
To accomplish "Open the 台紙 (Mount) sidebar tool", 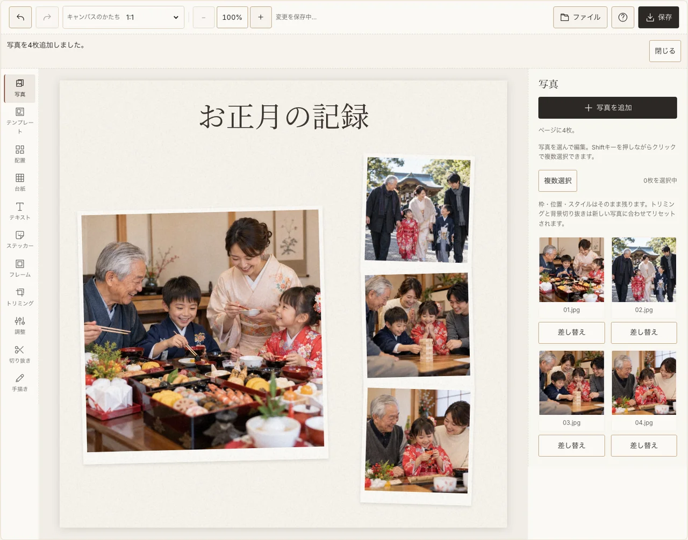I will pyautogui.click(x=20, y=182).
